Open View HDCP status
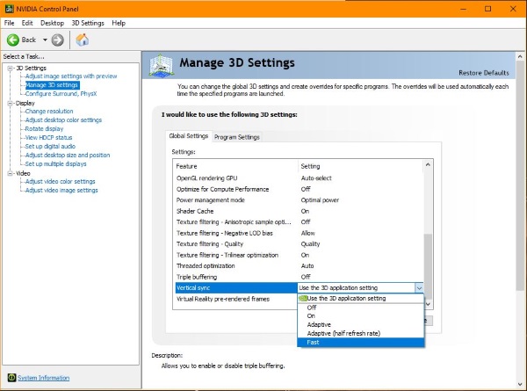Screen dimensions: 527x391 click(48, 137)
